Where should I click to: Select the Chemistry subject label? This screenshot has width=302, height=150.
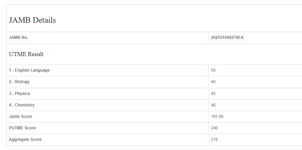tap(22, 105)
